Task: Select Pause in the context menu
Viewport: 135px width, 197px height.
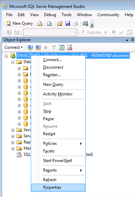Action: 58,119
